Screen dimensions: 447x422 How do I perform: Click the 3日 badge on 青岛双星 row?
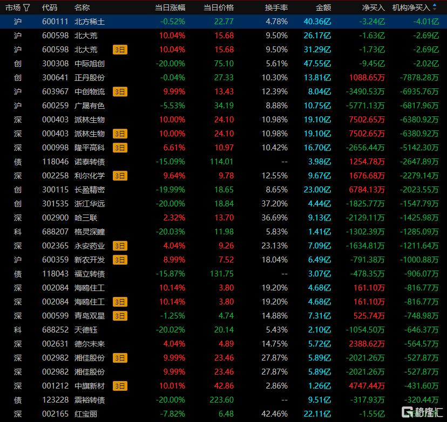click(x=120, y=316)
